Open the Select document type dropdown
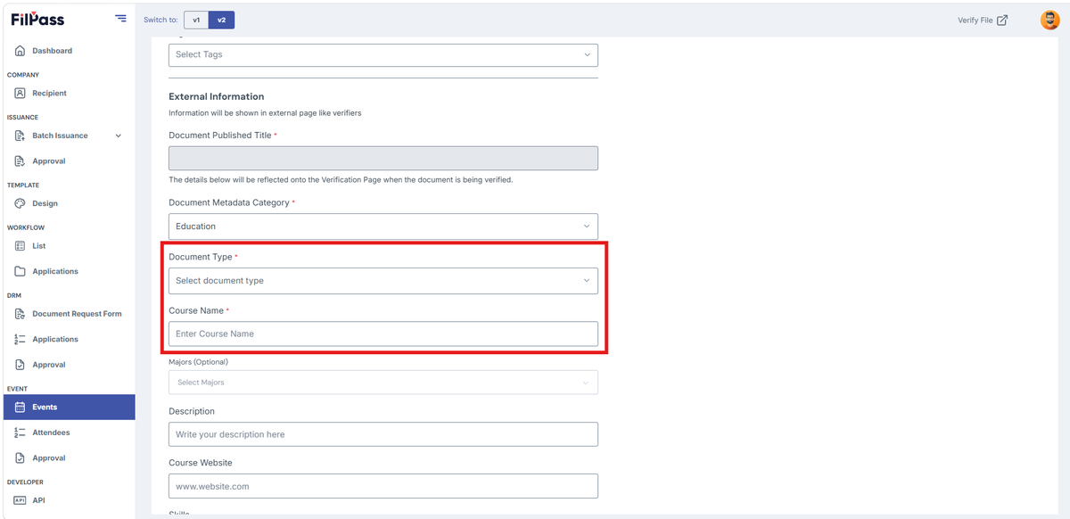The height and width of the screenshot is (519, 1070). (x=383, y=281)
